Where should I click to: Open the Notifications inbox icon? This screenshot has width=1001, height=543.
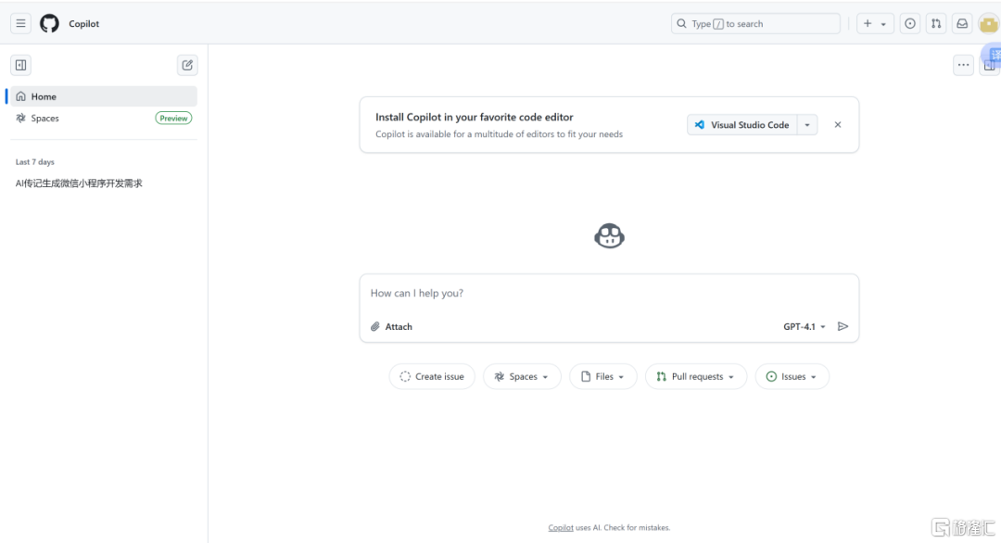coord(962,23)
